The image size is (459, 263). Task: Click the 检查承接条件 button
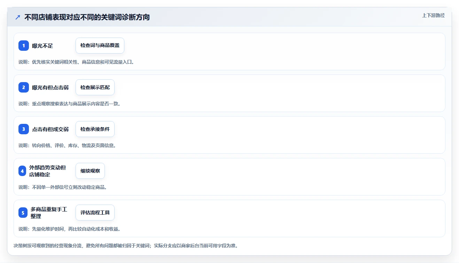95,129
